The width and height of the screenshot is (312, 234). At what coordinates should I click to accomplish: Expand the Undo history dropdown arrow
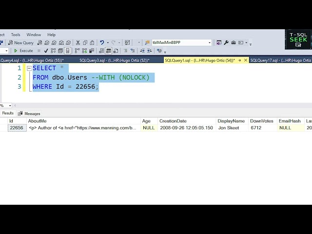pos(108,42)
